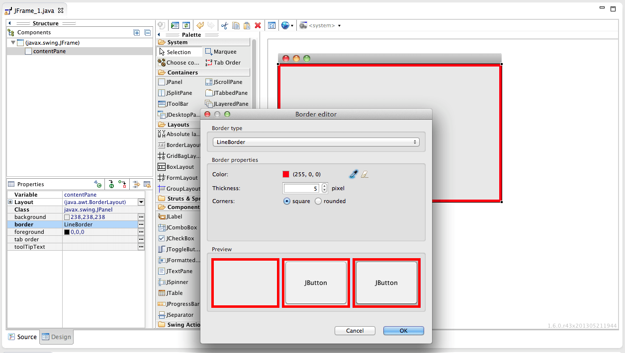Select rounded corners radio button
Screen dimensions: 625x353
click(319, 201)
